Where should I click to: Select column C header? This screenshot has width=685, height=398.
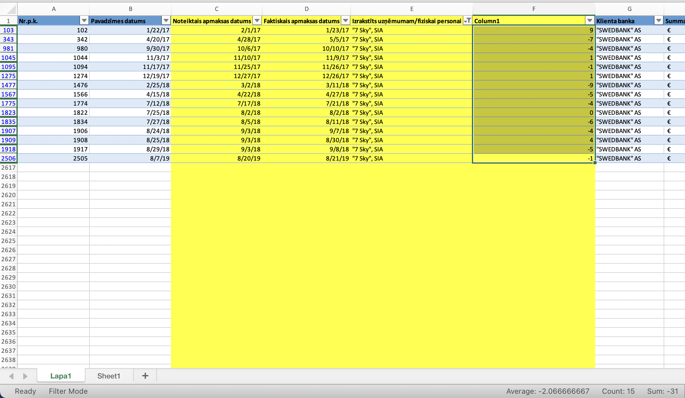coord(216,9)
